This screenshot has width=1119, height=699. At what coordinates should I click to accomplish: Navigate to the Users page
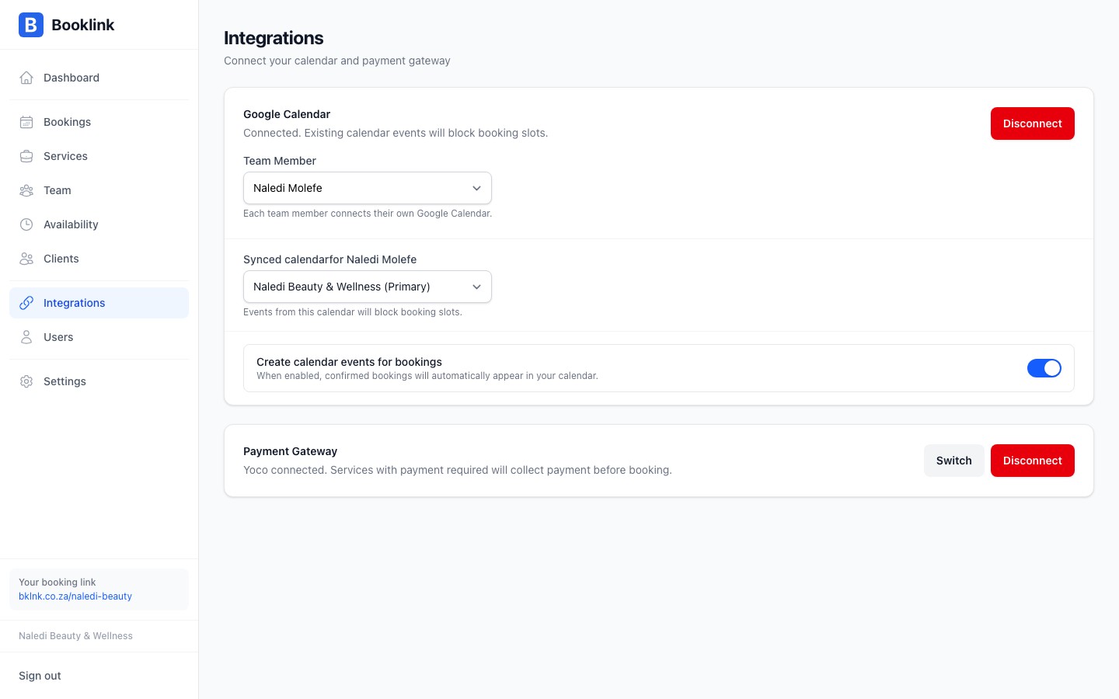tap(58, 337)
